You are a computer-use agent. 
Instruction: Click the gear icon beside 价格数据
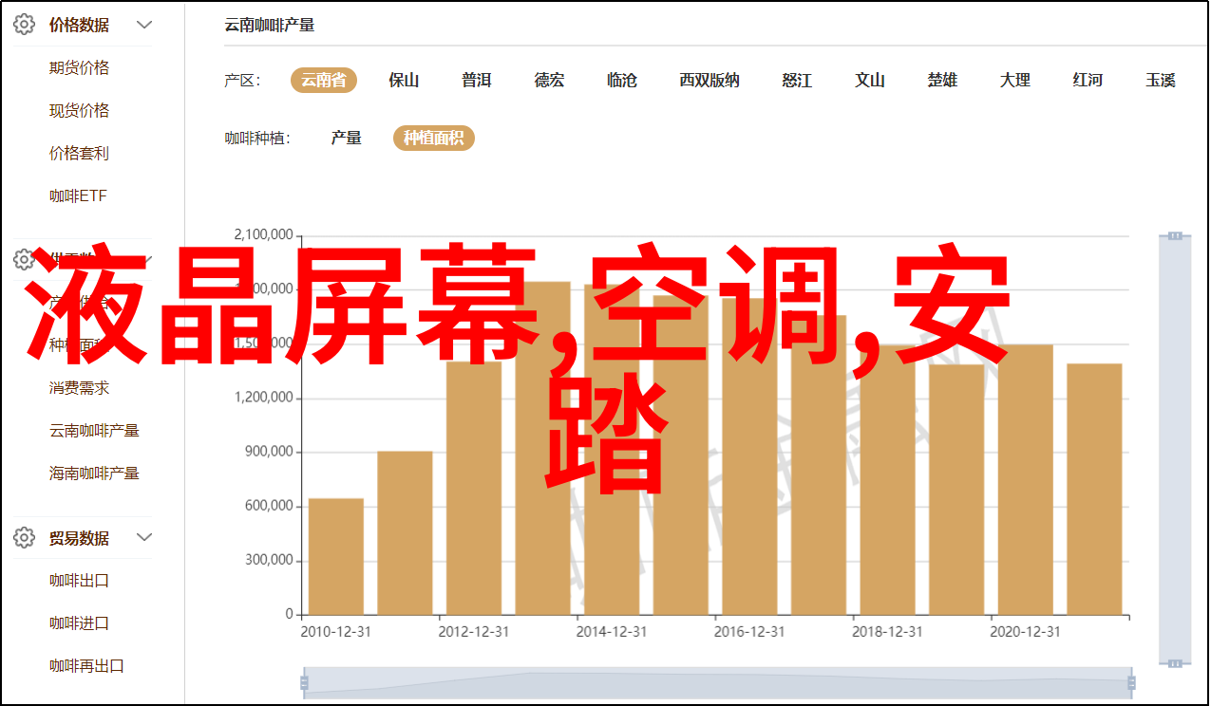25,25
